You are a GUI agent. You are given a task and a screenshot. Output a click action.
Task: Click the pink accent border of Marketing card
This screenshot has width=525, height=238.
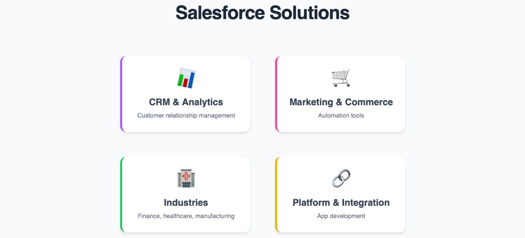click(276, 94)
